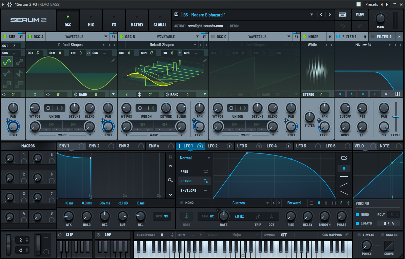Expand OSC A phase panel triangle
The image size is (405, 259).
(x=113, y=94)
